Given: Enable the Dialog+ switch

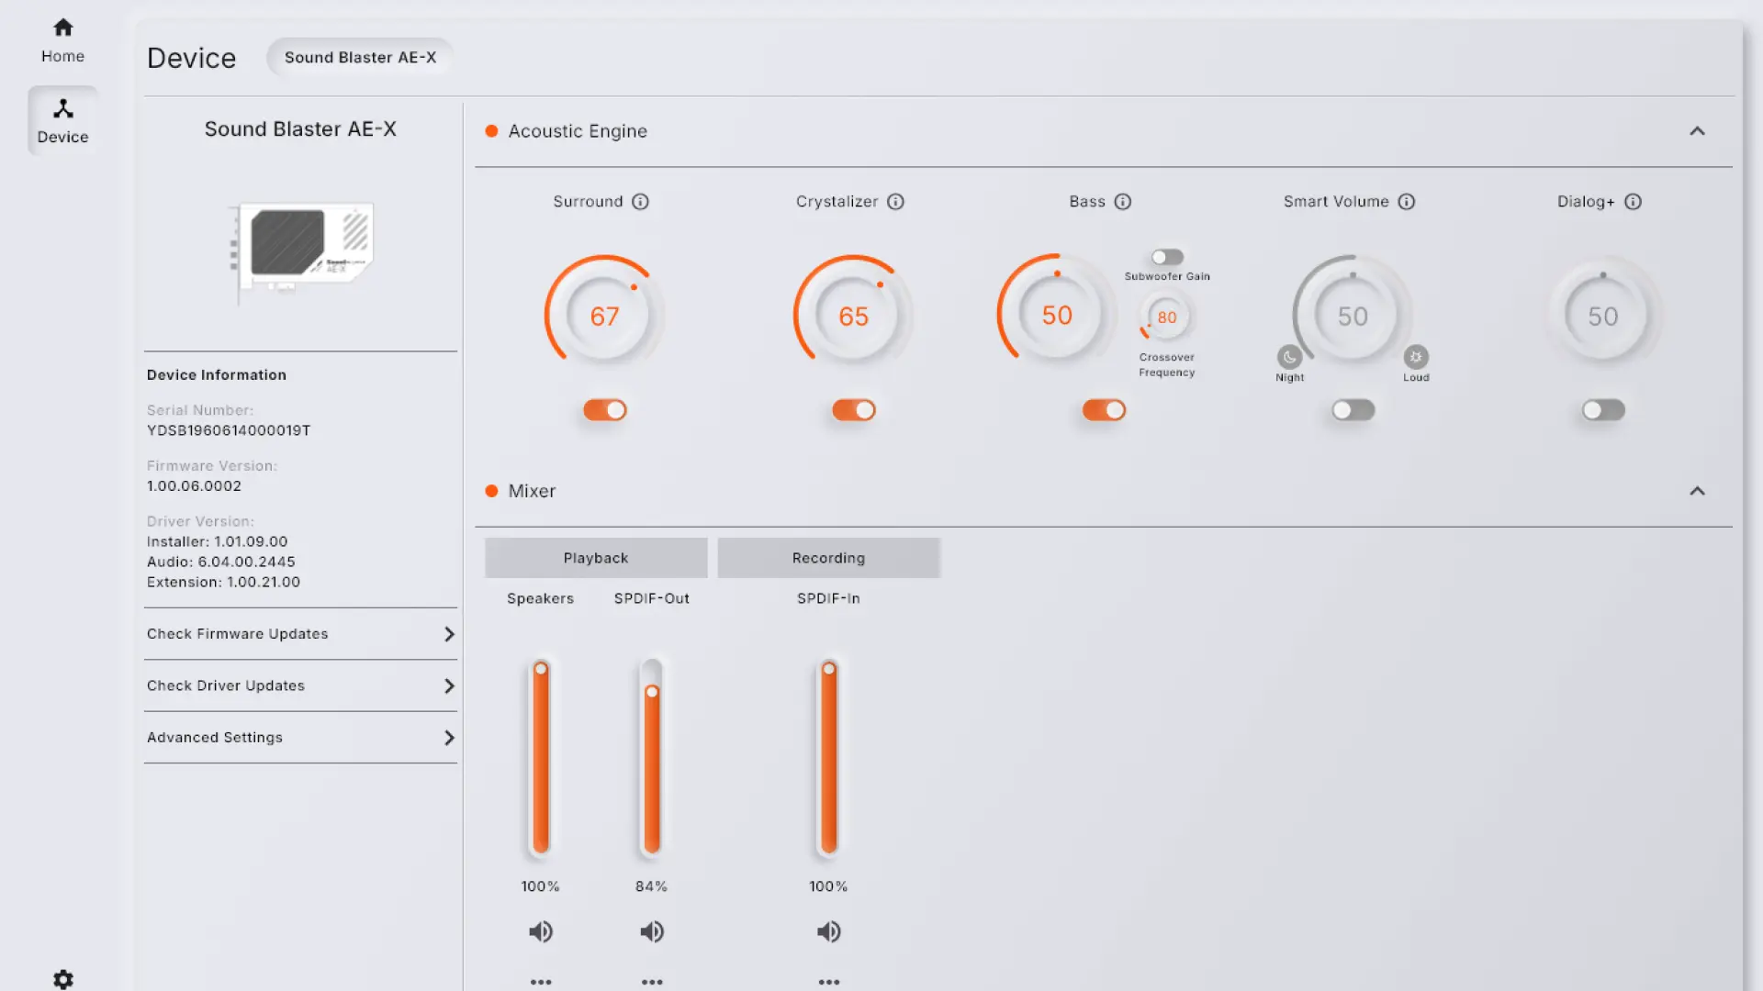Looking at the screenshot, I should point(1603,410).
